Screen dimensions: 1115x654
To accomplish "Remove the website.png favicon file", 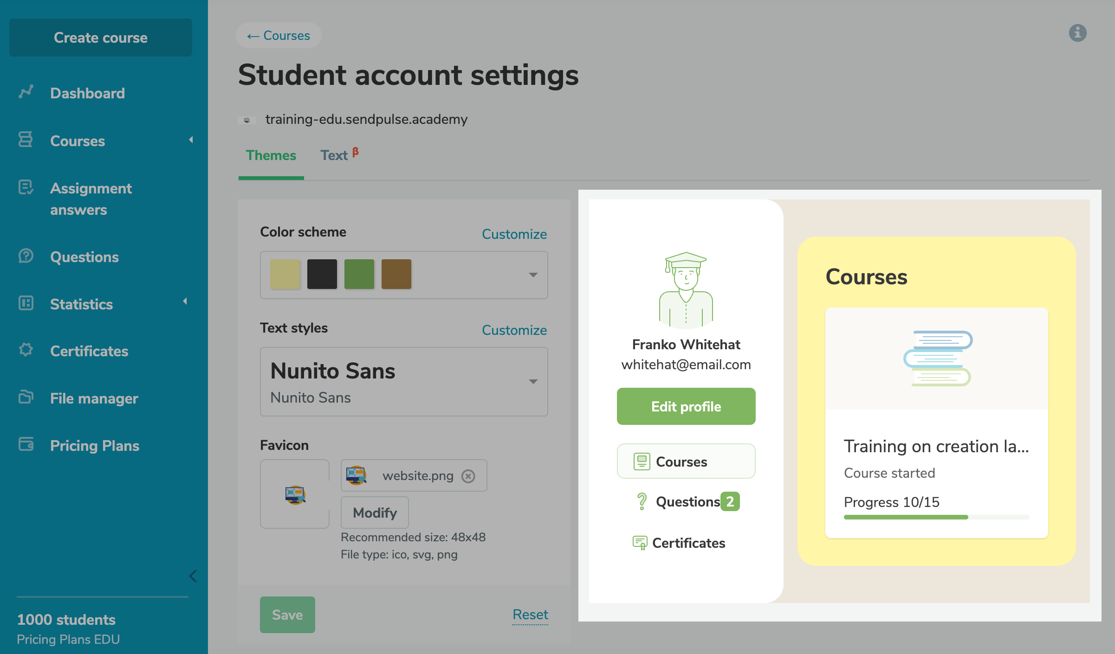I will (x=468, y=476).
